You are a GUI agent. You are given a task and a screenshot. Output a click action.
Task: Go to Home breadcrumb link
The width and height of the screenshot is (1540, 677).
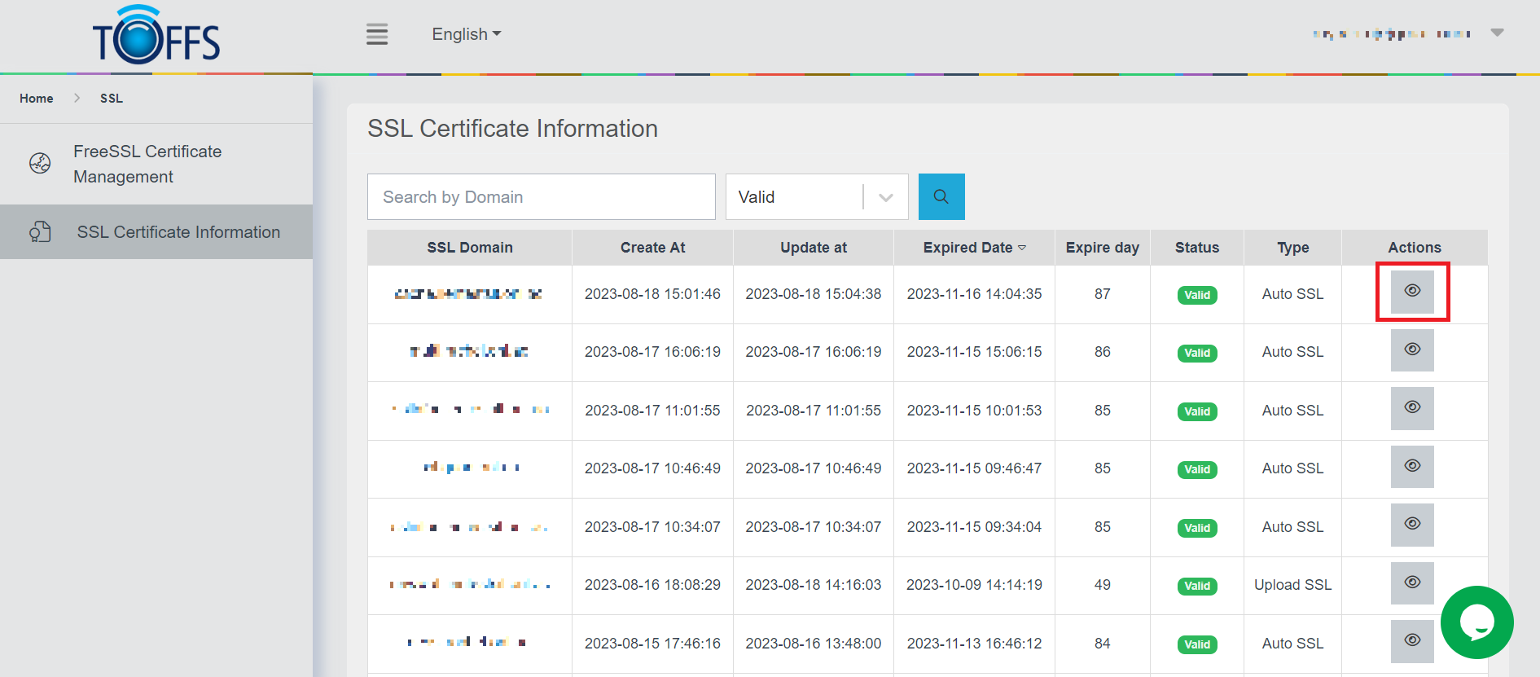tap(37, 99)
